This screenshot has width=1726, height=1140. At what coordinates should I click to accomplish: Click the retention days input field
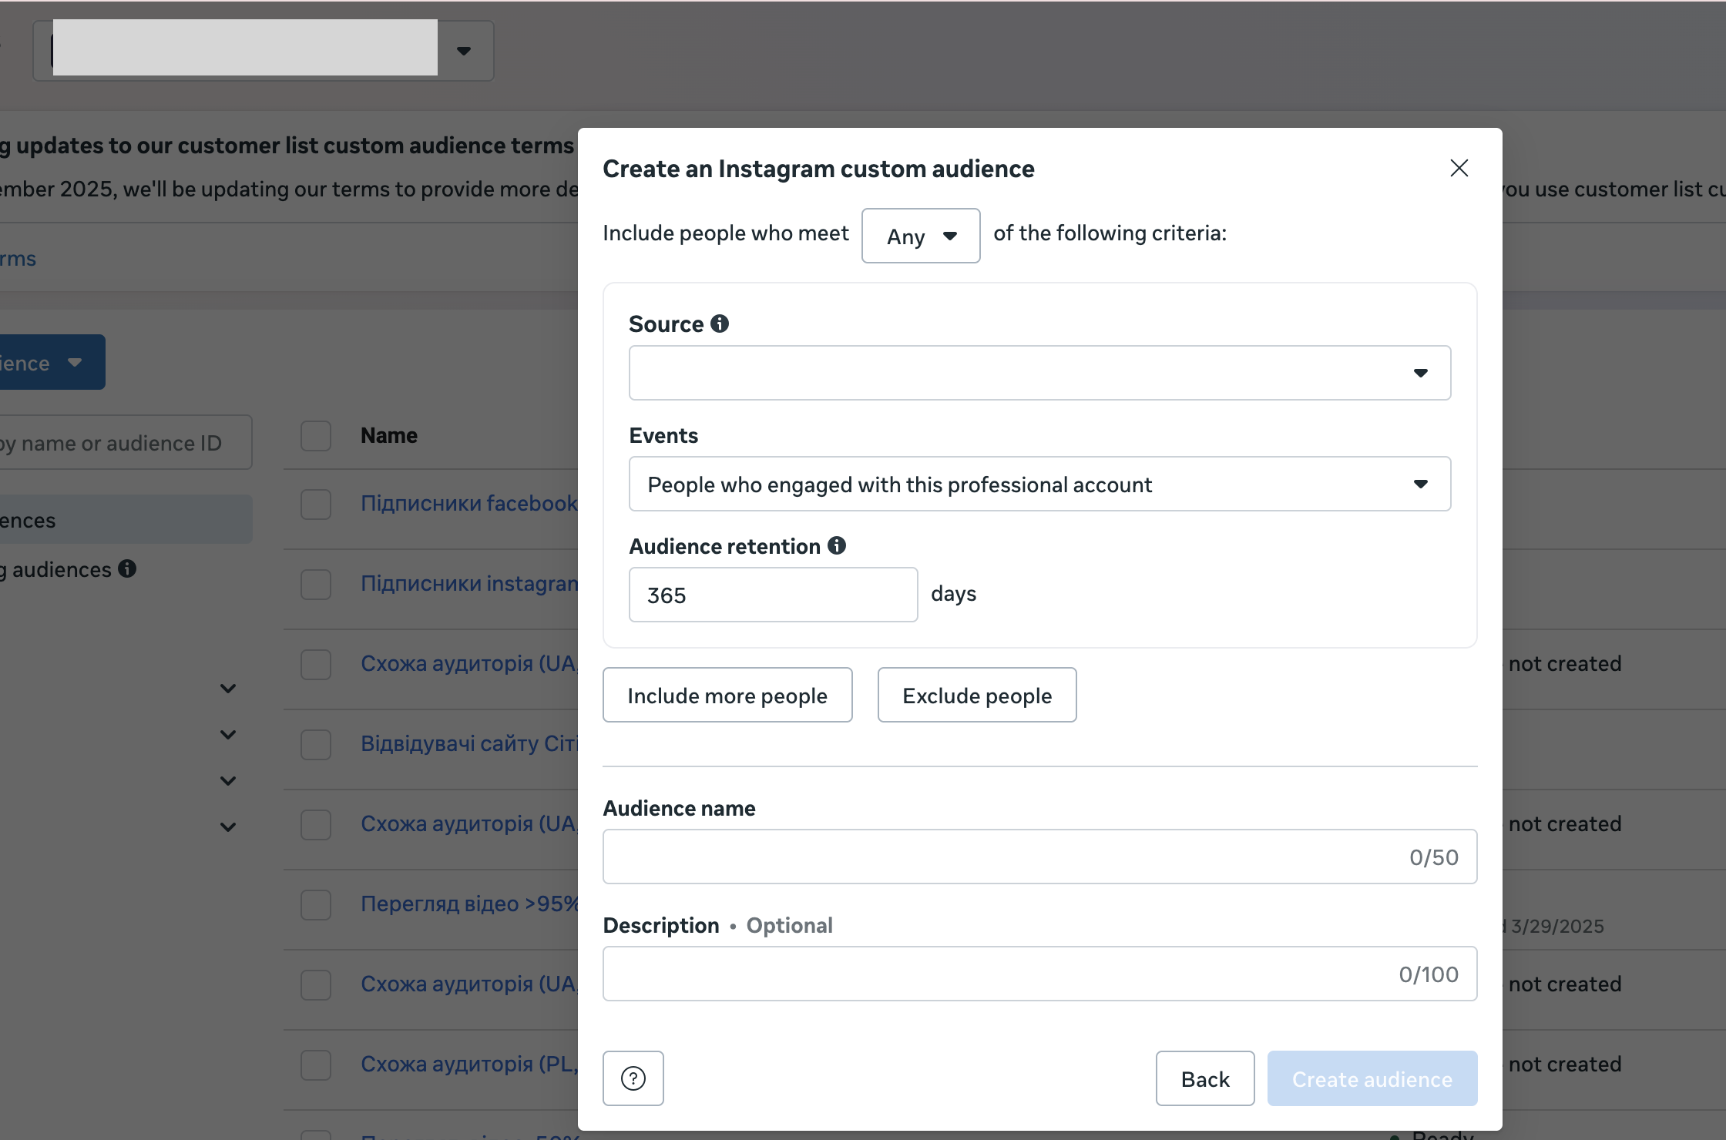pos(772,595)
